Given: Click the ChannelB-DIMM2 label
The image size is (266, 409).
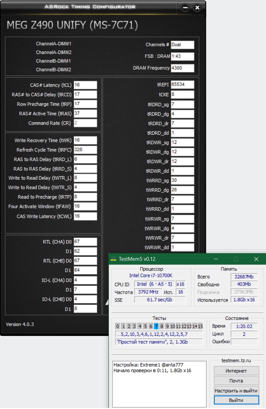Looking at the screenshot, I should click(x=54, y=70).
